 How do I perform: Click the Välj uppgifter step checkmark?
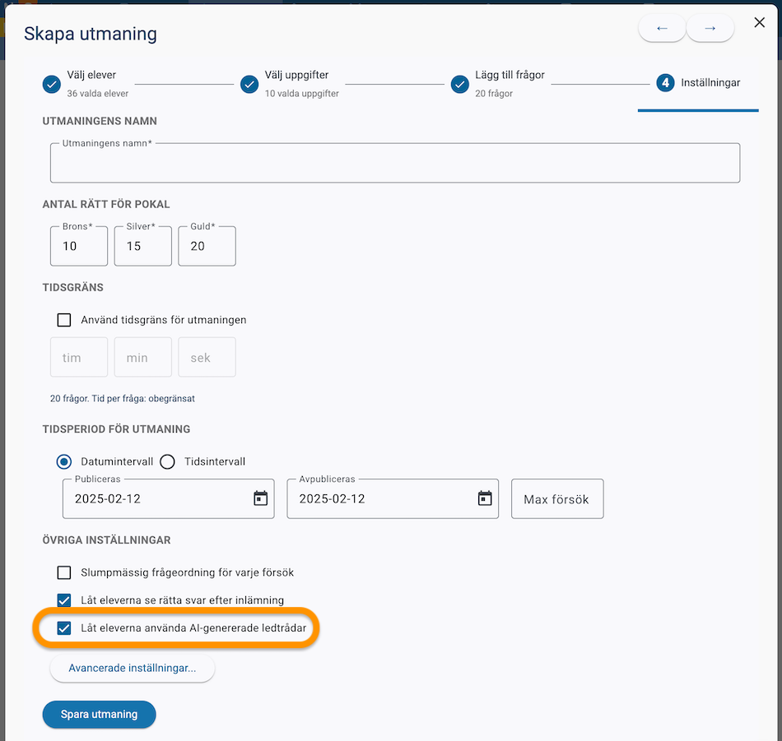tap(249, 84)
